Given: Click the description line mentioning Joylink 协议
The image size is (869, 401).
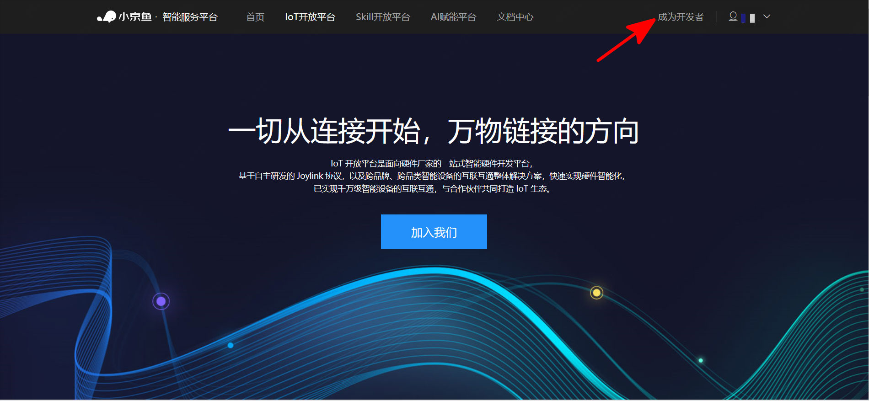Looking at the screenshot, I should [432, 176].
